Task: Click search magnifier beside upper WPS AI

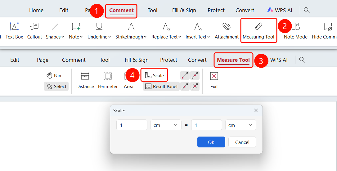Action: tap(307, 10)
